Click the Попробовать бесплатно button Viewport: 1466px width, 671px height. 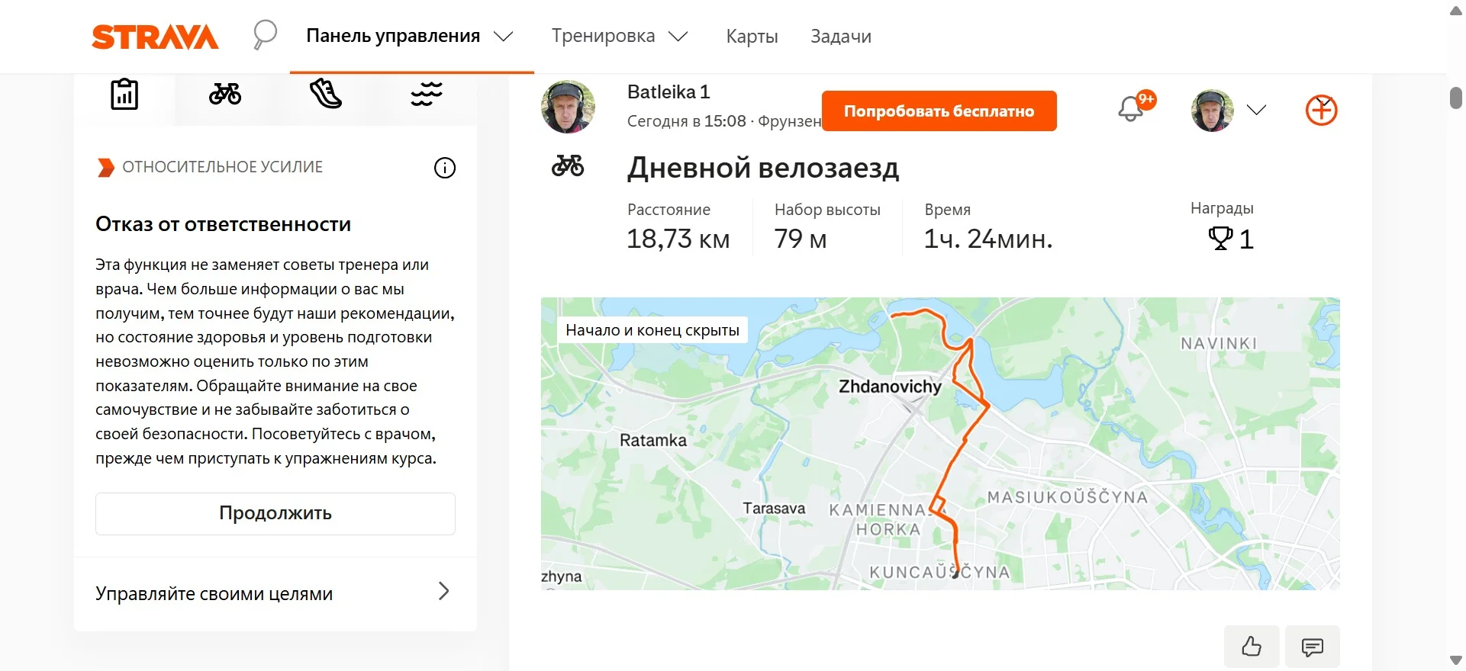(939, 111)
